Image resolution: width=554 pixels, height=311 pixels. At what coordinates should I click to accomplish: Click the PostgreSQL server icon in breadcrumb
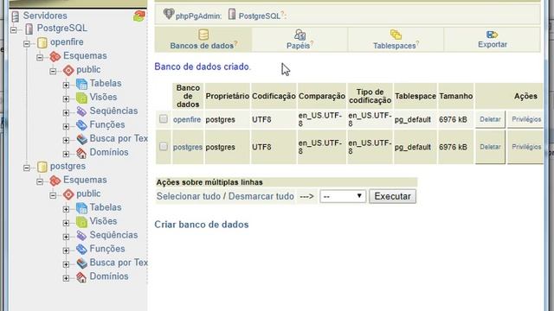(x=232, y=14)
